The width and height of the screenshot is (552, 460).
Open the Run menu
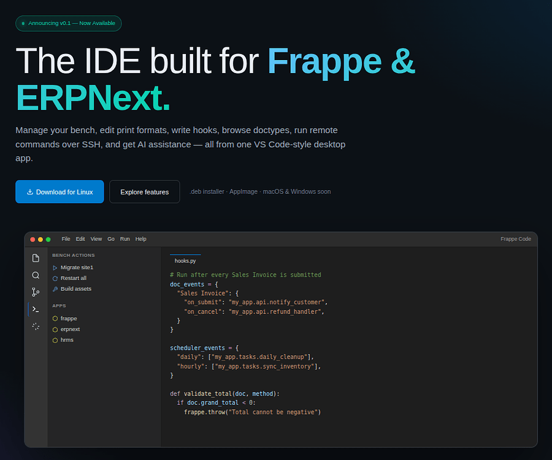point(125,239)
